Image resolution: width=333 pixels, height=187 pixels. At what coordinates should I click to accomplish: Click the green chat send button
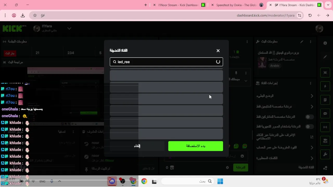(240, 168)
